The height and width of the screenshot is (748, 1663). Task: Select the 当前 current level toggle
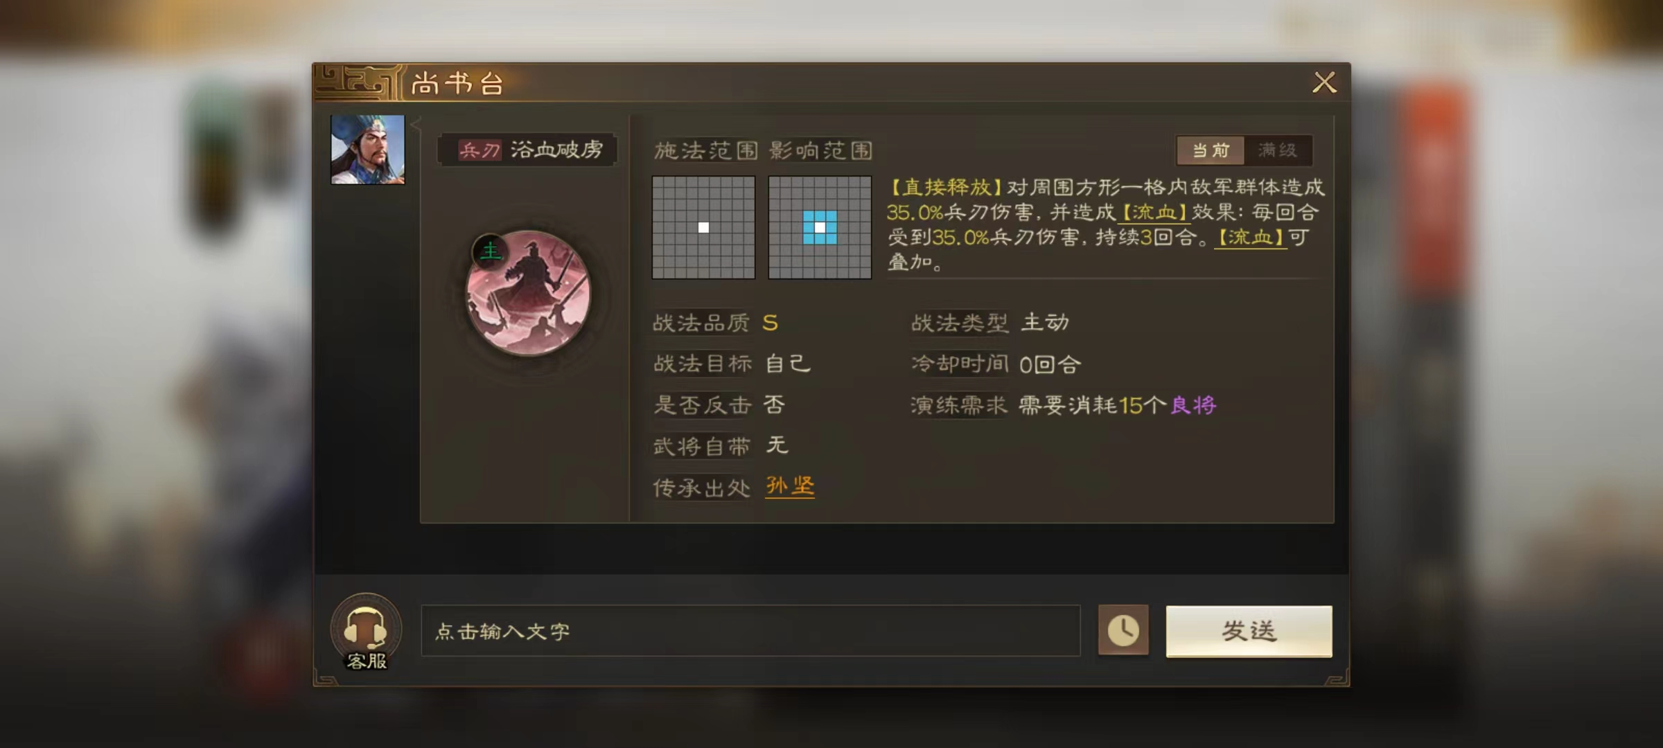coord(1211,150)
